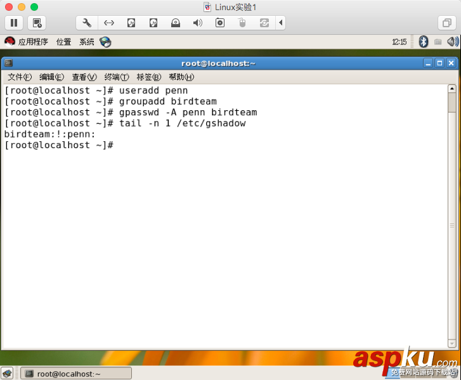Open the 应用程序 Applications menu
This screenshot has height=380, width=461.
[33, 42]
